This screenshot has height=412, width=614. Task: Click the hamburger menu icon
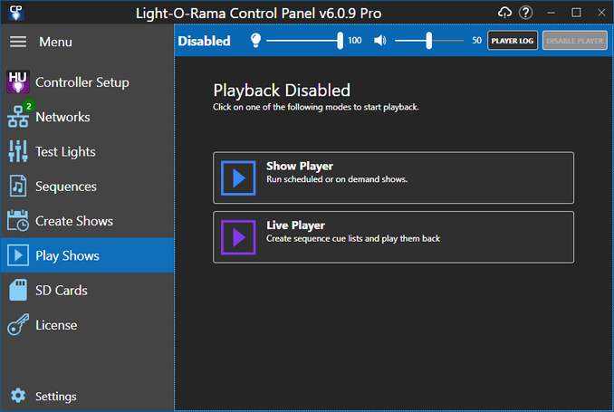(18, 42)
